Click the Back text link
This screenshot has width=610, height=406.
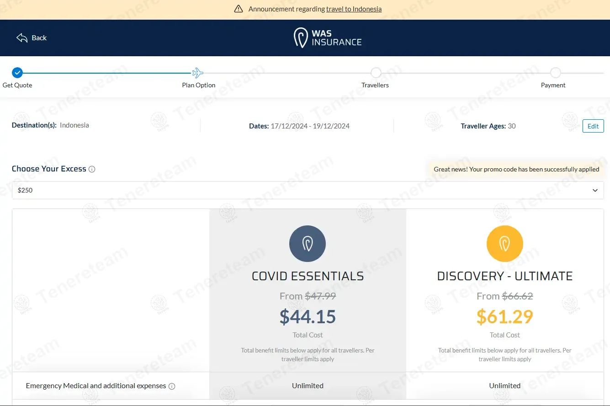39,38
